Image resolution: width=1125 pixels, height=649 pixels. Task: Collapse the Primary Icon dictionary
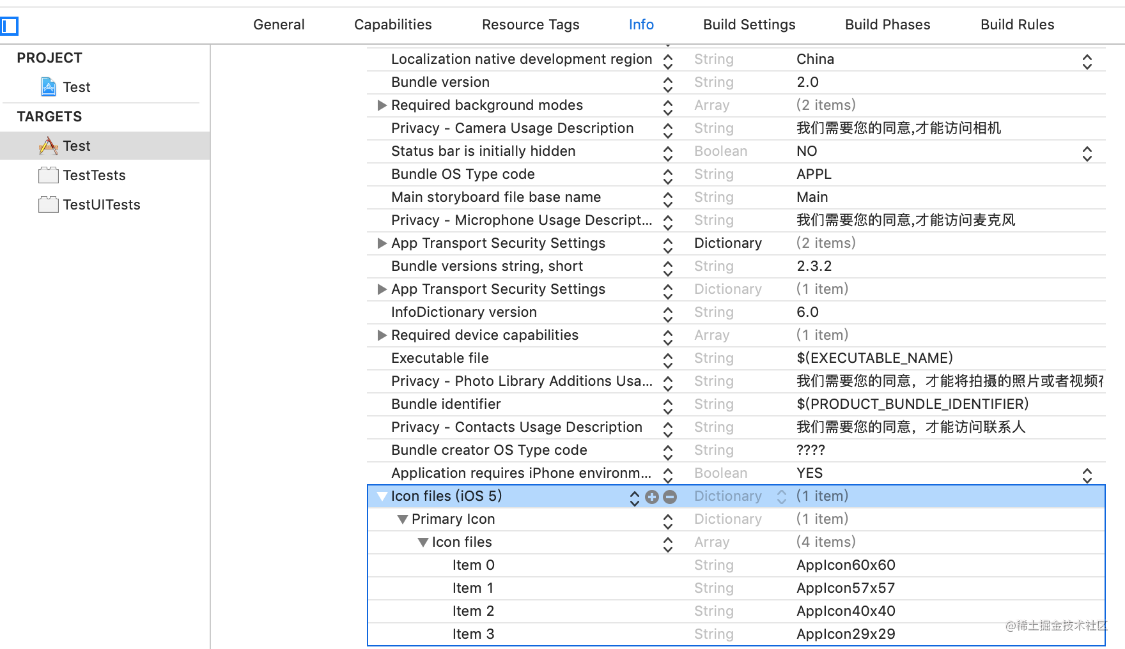point(403,519)
